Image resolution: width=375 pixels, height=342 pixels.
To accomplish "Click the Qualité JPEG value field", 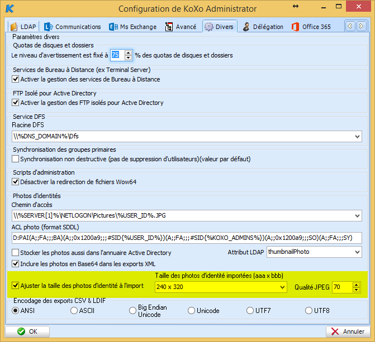I will [x=343, y=287].
